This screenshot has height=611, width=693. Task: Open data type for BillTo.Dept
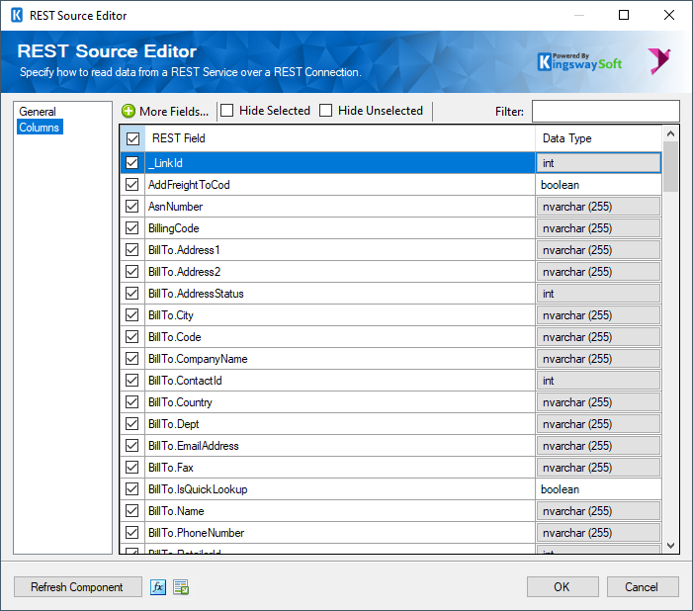click(598, 424)
